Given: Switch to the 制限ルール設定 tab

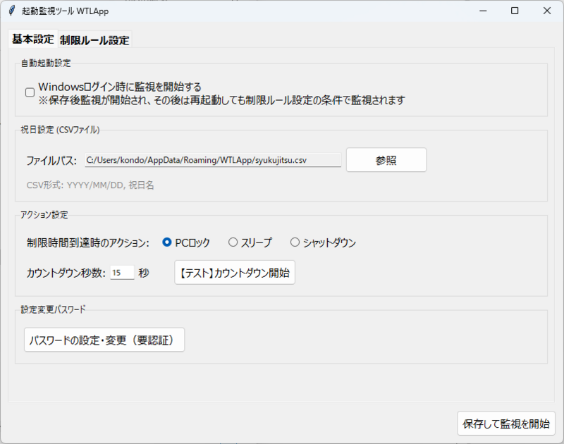Looking at the screenshot, I should pos(94,40).
